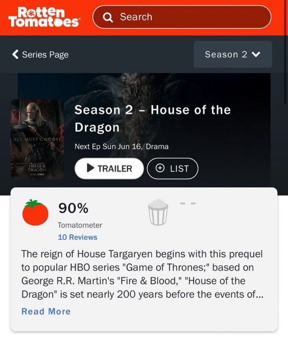288x343 pixels.
Task: Click the empty audience score dashes
Action: coord(188,204)
